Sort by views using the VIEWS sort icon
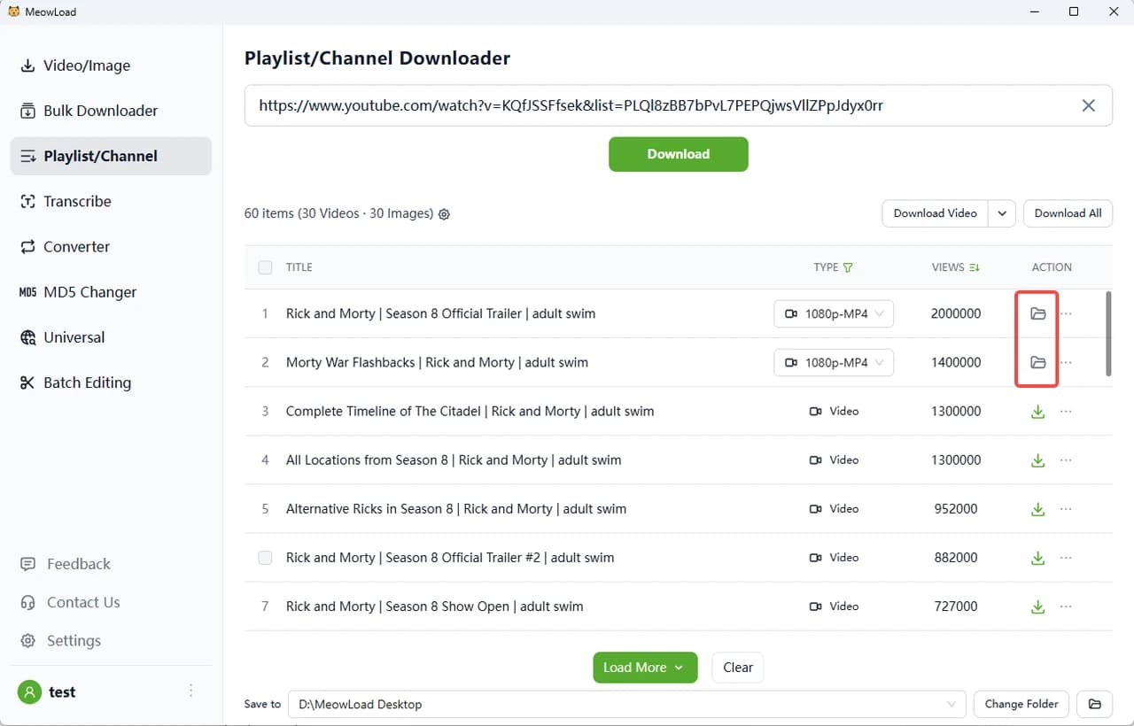The width and height of the screenshot is (1134, 726). tap(975, 267)
